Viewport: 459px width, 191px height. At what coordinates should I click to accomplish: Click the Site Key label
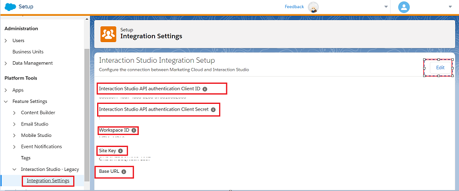(107, 151)
